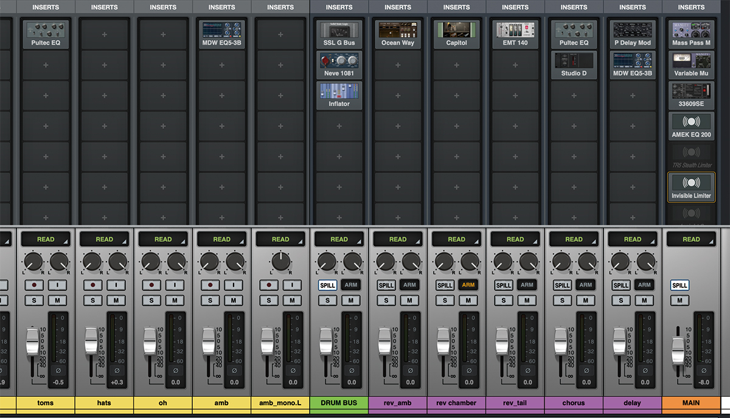730x418 pixels.
Task: Open the Pultec EQ plugin on toms channel
Action: (x=46, y=35)
